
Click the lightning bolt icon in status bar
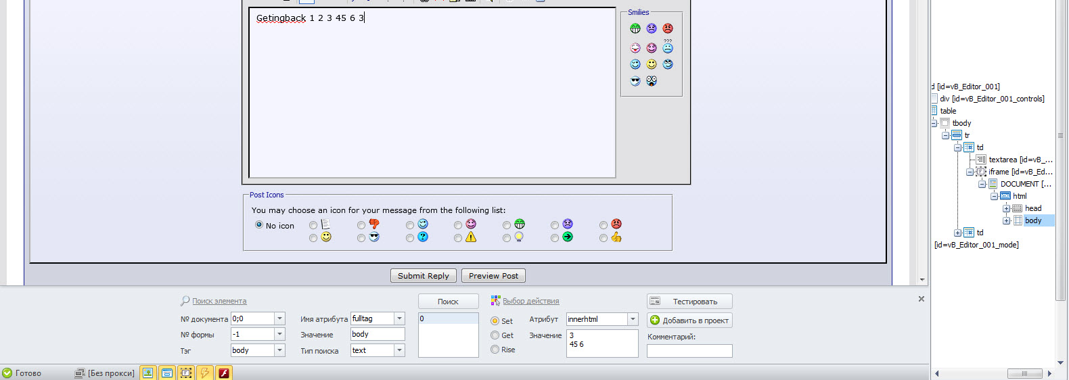[204, 373]
